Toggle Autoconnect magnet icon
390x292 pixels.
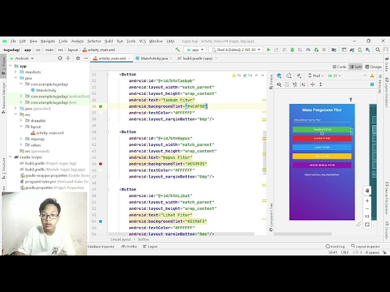click(295, 85)
